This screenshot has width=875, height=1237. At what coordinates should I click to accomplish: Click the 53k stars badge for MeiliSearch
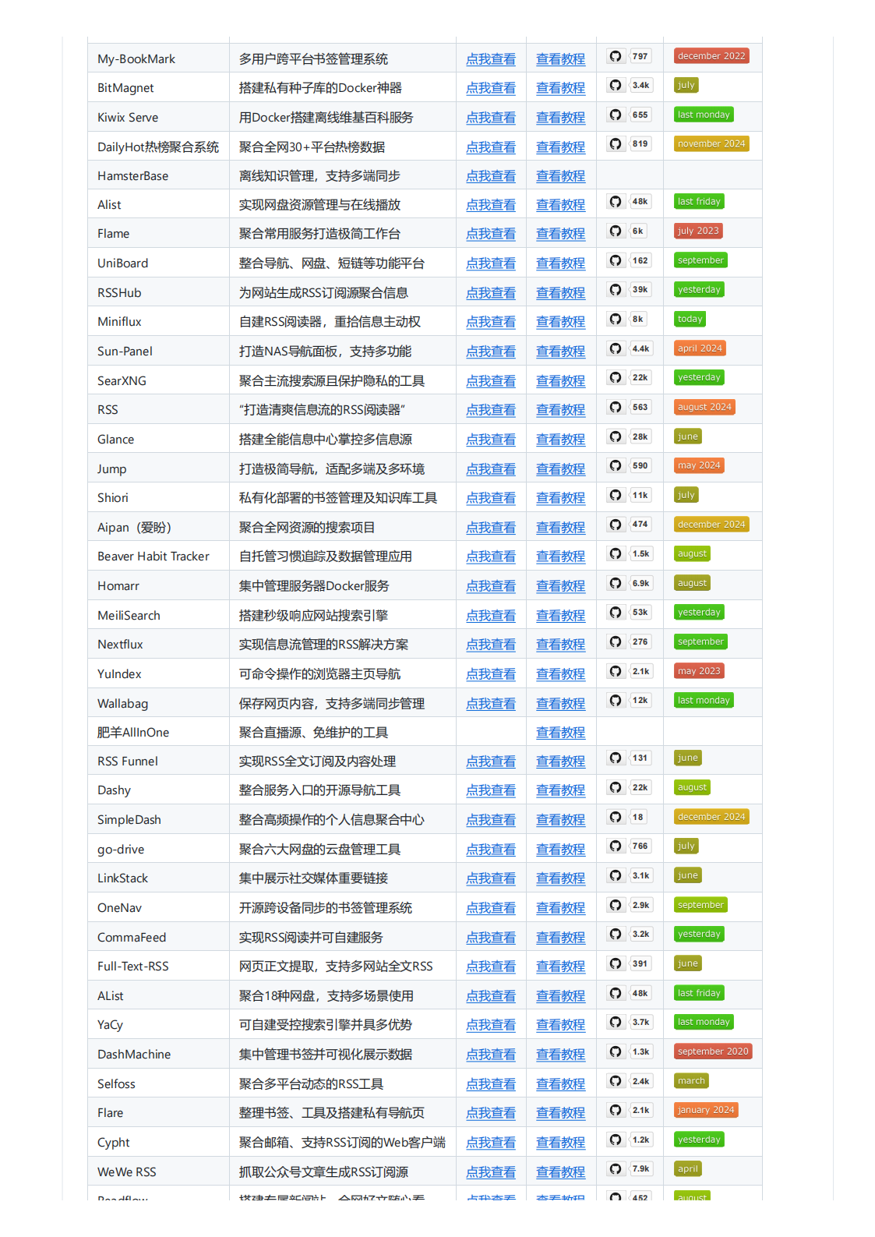pyautogui.click(x=640, y=612)
